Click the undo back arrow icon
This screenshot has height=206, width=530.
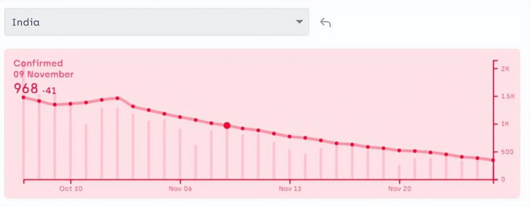click(x=325, y=22)
